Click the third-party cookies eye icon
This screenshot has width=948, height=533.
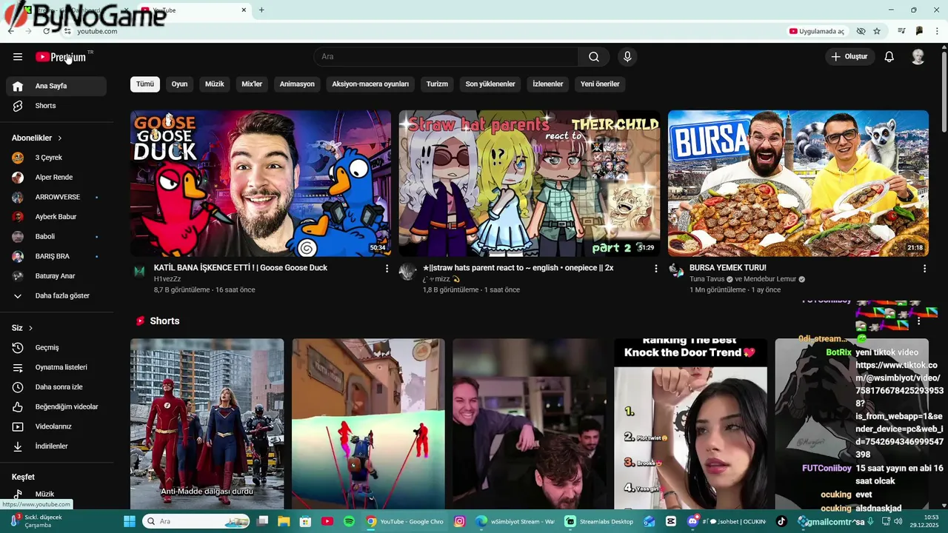pyautogui.click(x=861, y=31)
